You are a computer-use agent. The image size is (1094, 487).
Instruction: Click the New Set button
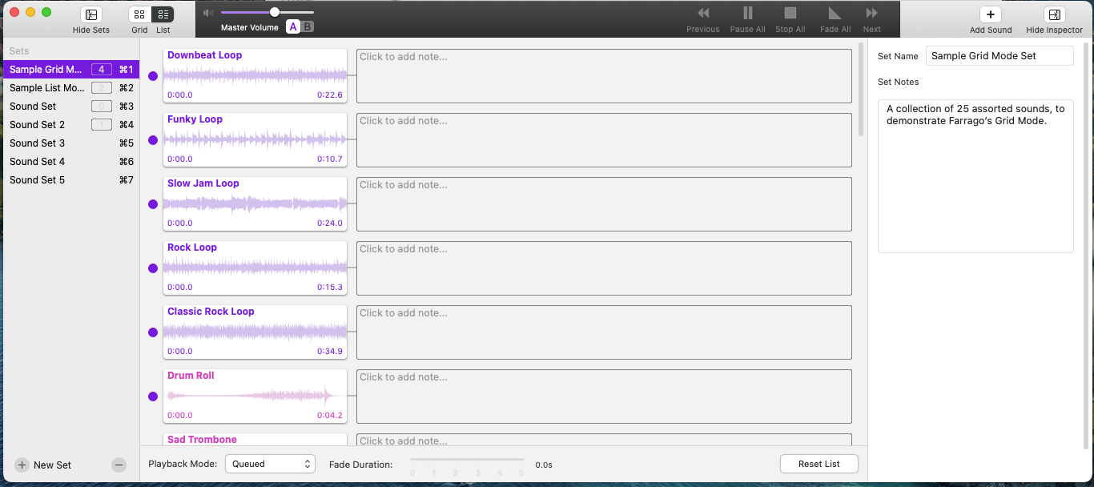pos(44,465)
